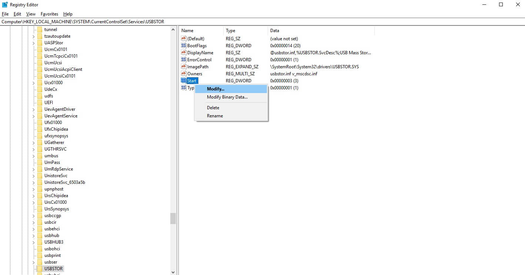Image resolution: width=525 pixels, height=275 pixels.
Task: Choose Modify Binary Data... option
Action: (x=231, y=97)
